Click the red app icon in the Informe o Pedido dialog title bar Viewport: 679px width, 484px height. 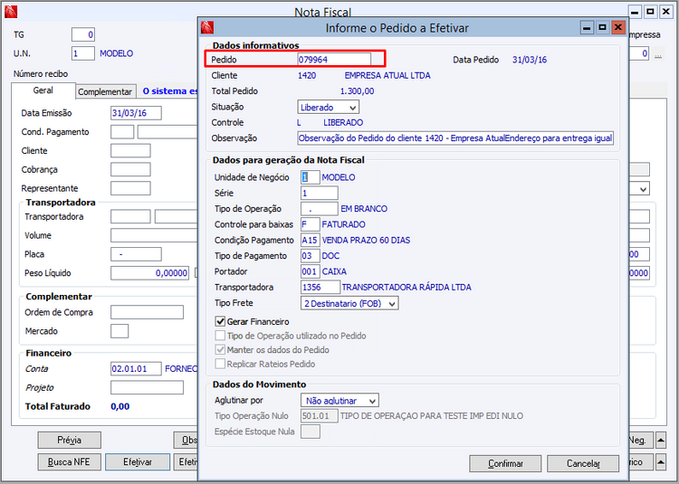pyautogui.click(x=207, y=28)
